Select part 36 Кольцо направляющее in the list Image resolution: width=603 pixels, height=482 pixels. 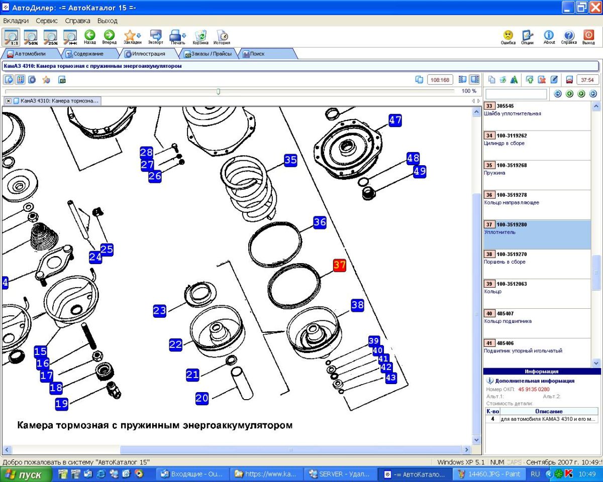(x=537, y=205)
